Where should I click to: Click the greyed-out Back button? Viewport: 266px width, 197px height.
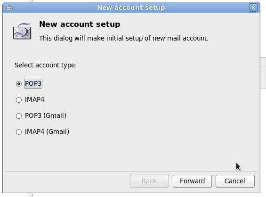(149, 181)
